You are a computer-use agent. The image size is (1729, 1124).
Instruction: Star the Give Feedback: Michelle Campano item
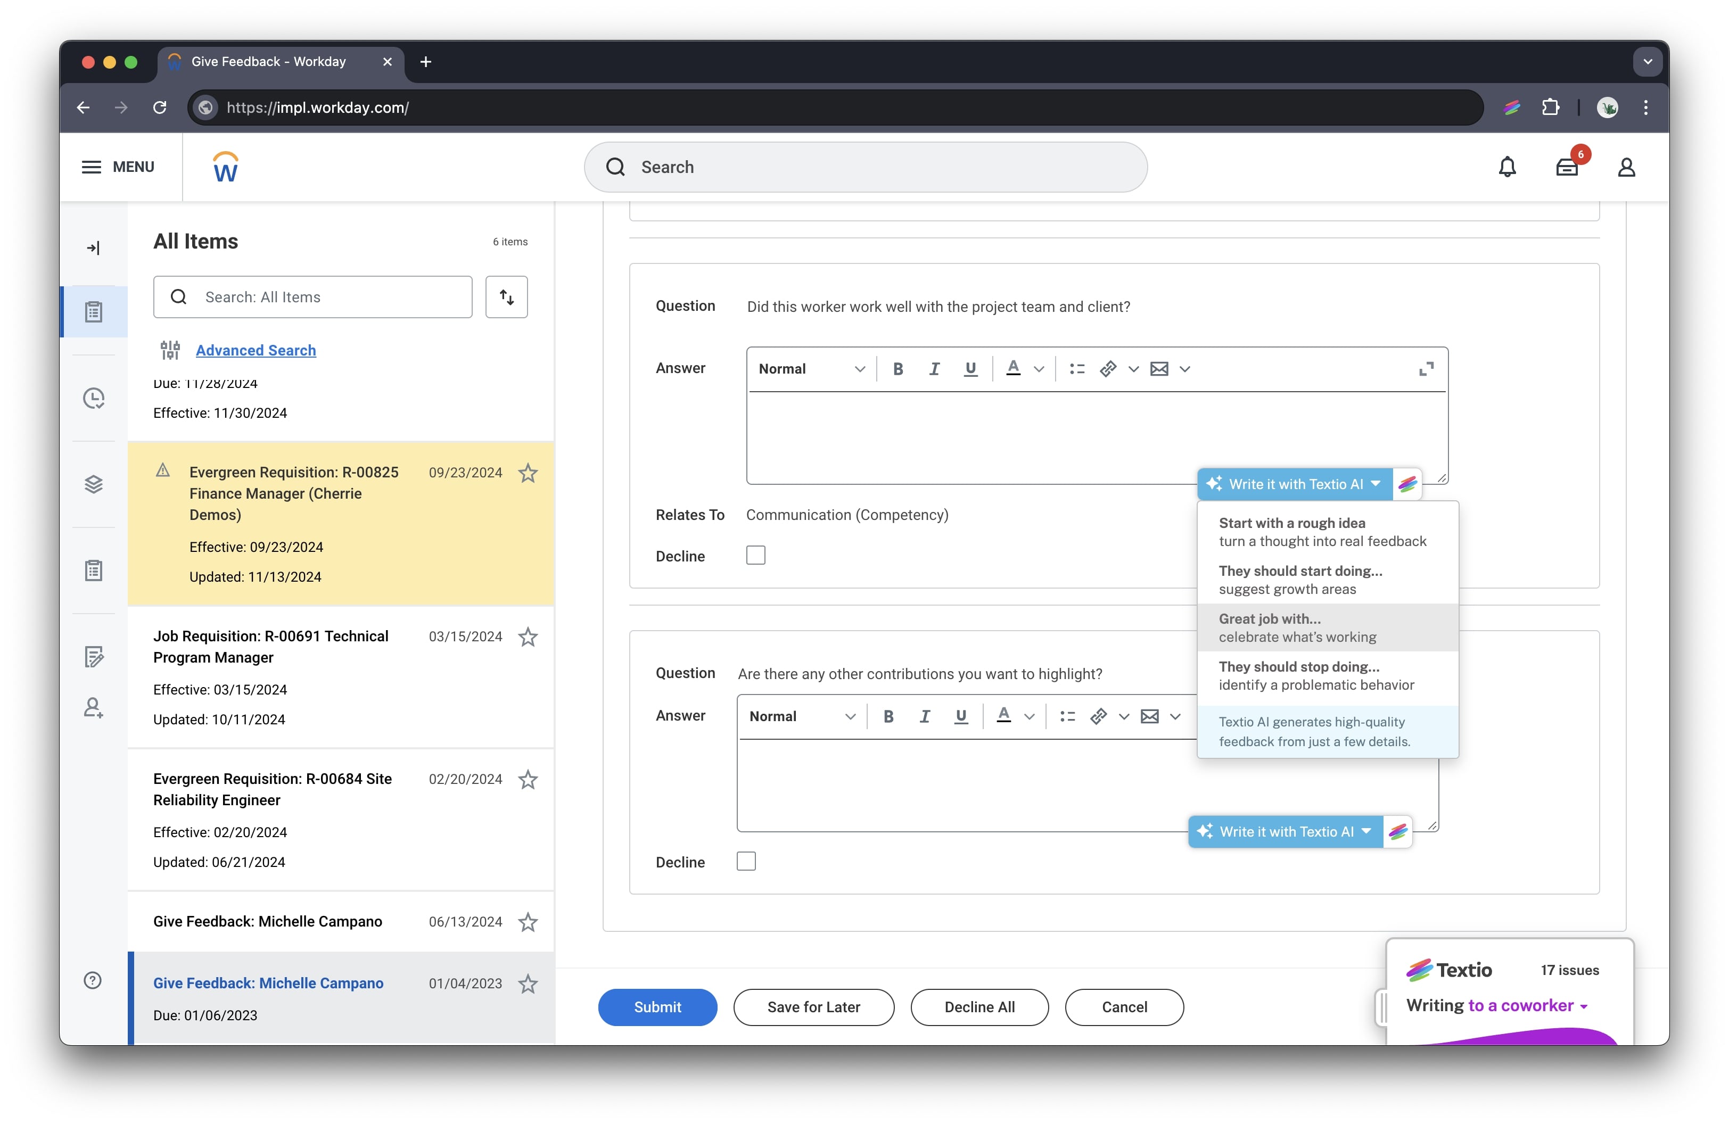(528, 922)
